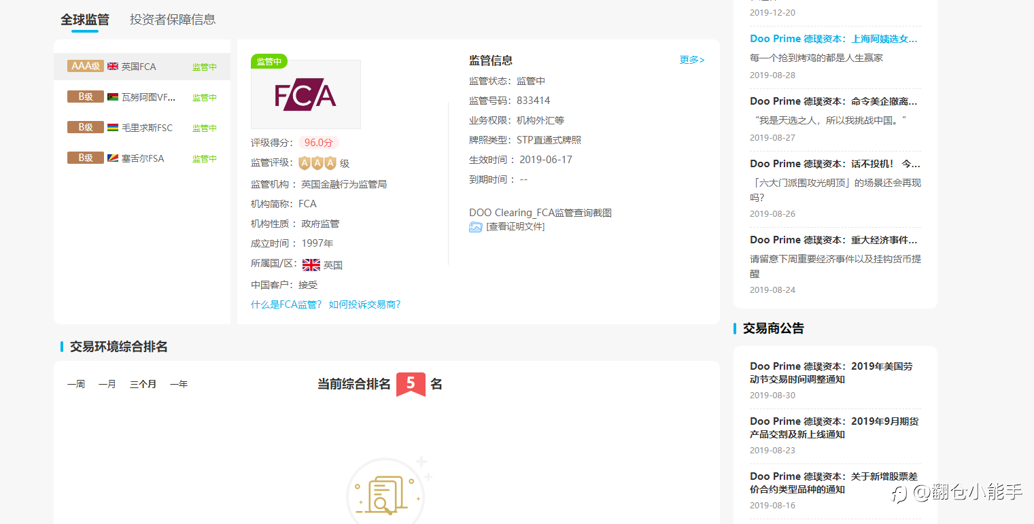Click the 交易商公告 section heading

coord(774,328)
